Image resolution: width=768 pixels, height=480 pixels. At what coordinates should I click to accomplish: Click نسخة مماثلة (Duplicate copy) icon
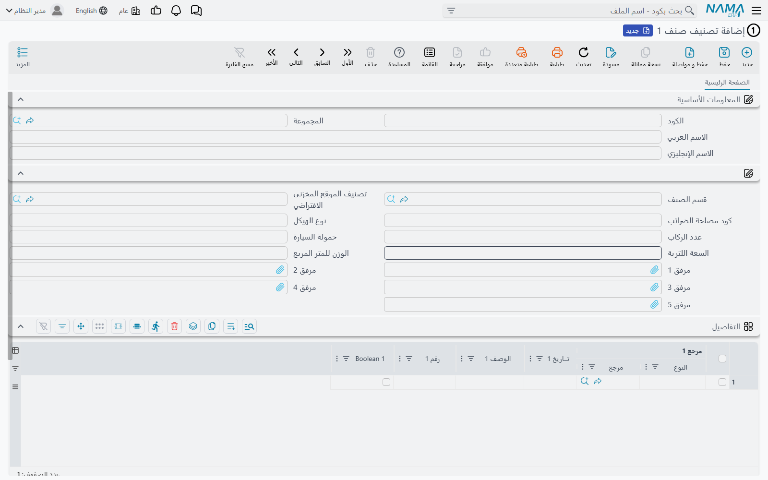646,52
